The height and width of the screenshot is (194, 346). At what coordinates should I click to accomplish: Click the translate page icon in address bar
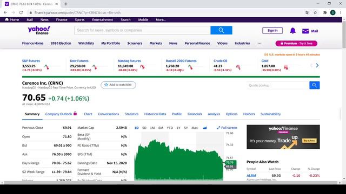click(307, 12)
